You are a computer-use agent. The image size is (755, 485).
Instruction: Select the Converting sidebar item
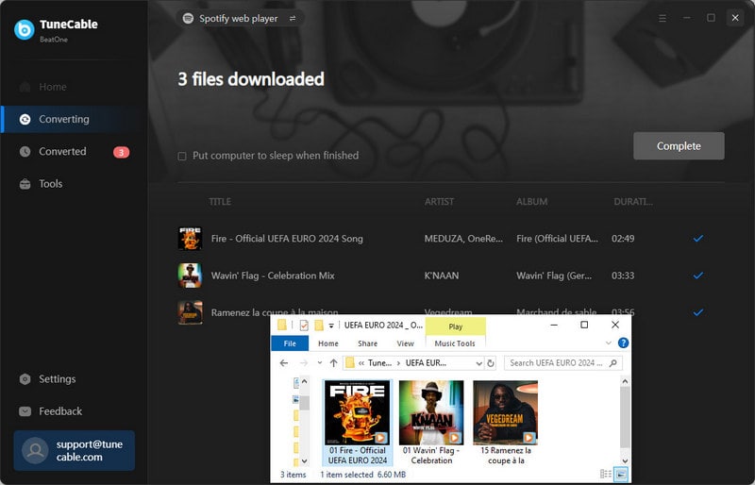(74, 119)
